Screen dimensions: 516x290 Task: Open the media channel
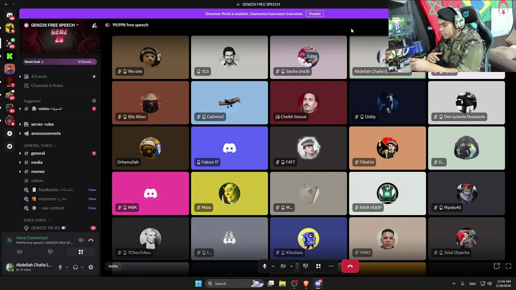point(59,162)
